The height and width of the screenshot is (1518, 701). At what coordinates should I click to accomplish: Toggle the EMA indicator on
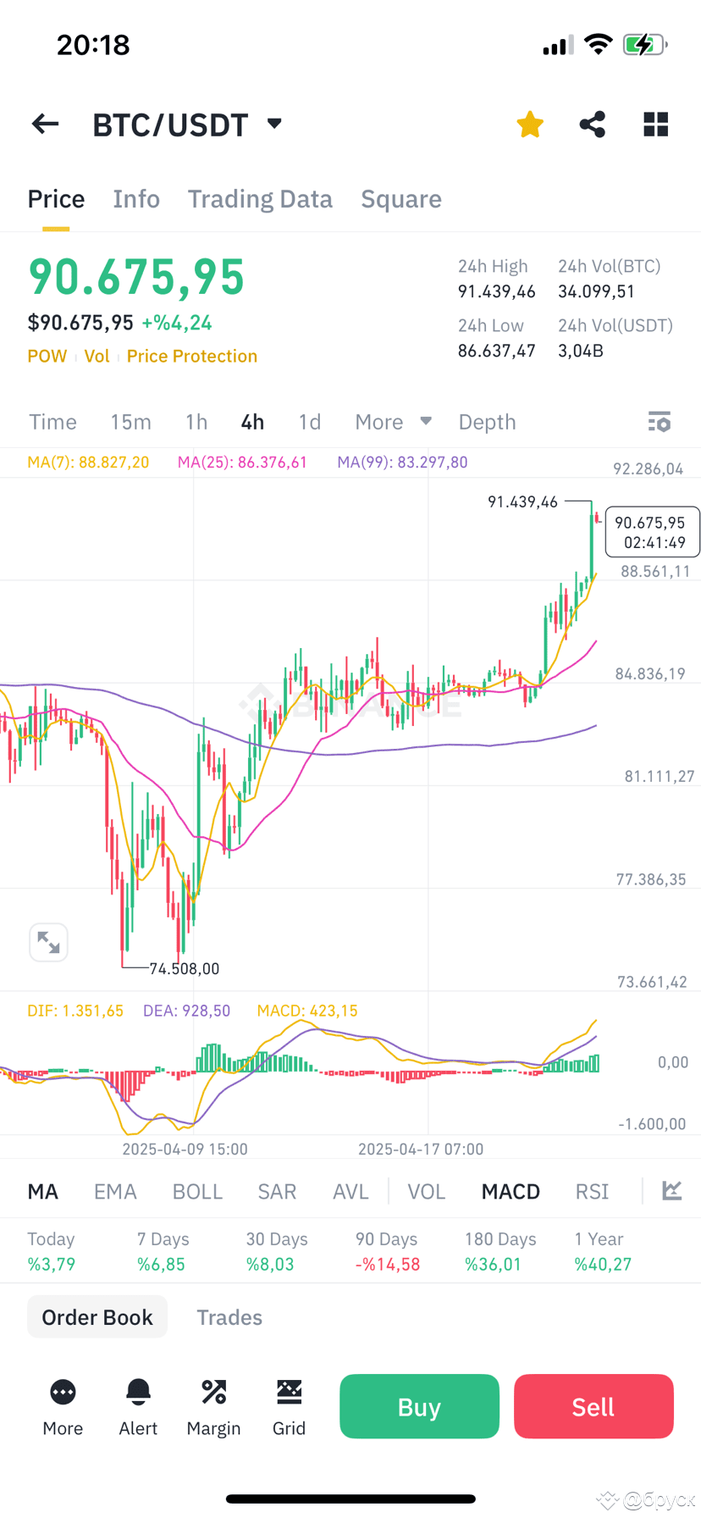(x=115, y=1191)
